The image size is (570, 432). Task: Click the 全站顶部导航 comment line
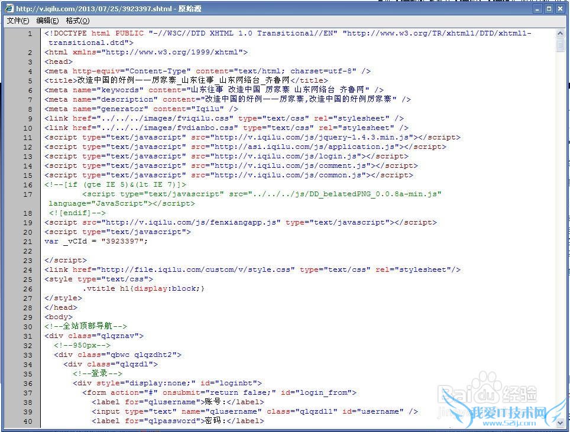86,326
